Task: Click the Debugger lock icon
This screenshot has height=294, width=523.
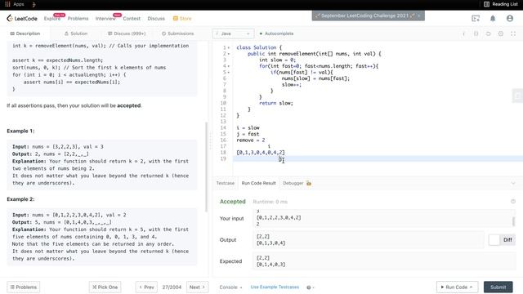Action: pos(309,183)
